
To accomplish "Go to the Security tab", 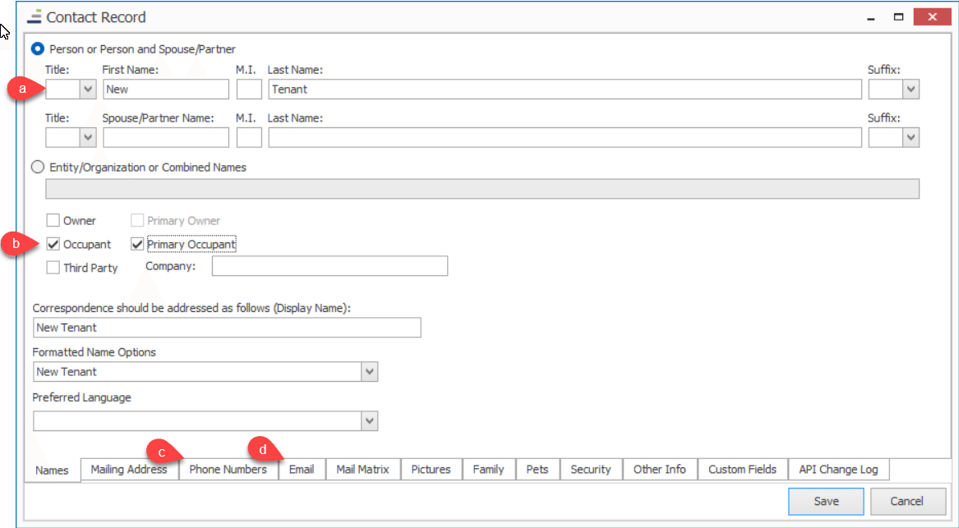I will (x=591, y=470).
